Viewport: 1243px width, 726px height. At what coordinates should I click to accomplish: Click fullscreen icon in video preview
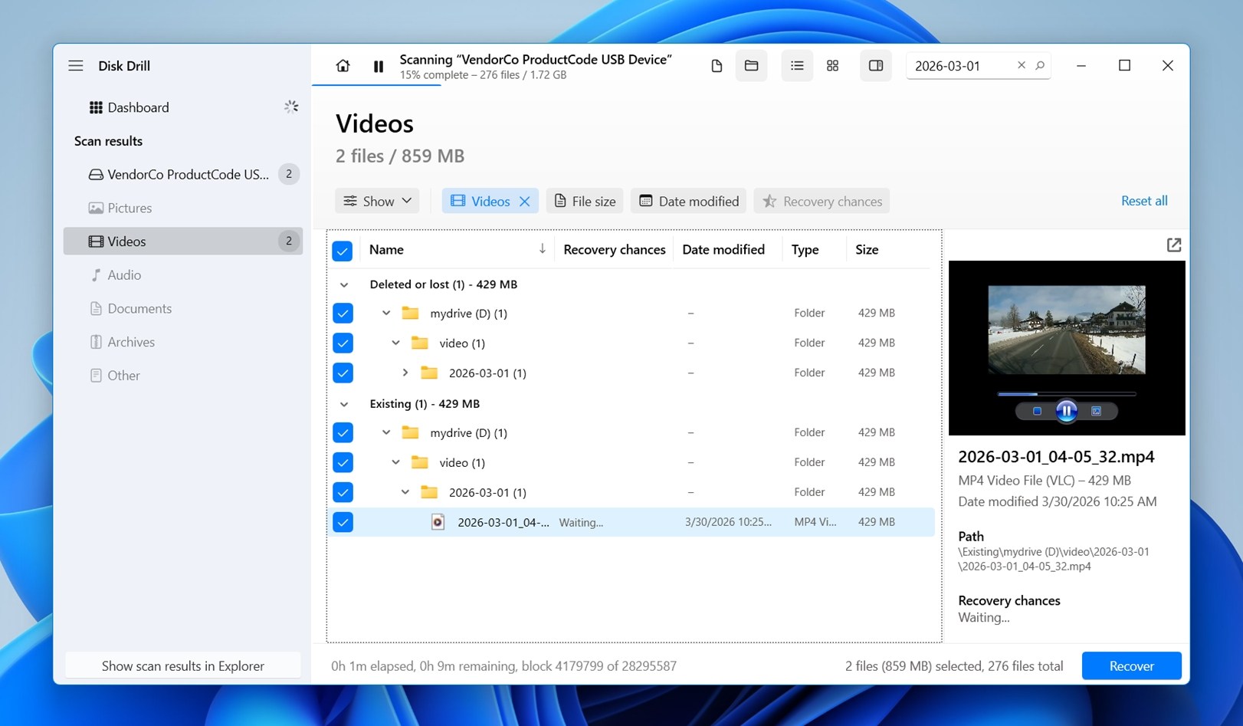tap(1096, 412)
